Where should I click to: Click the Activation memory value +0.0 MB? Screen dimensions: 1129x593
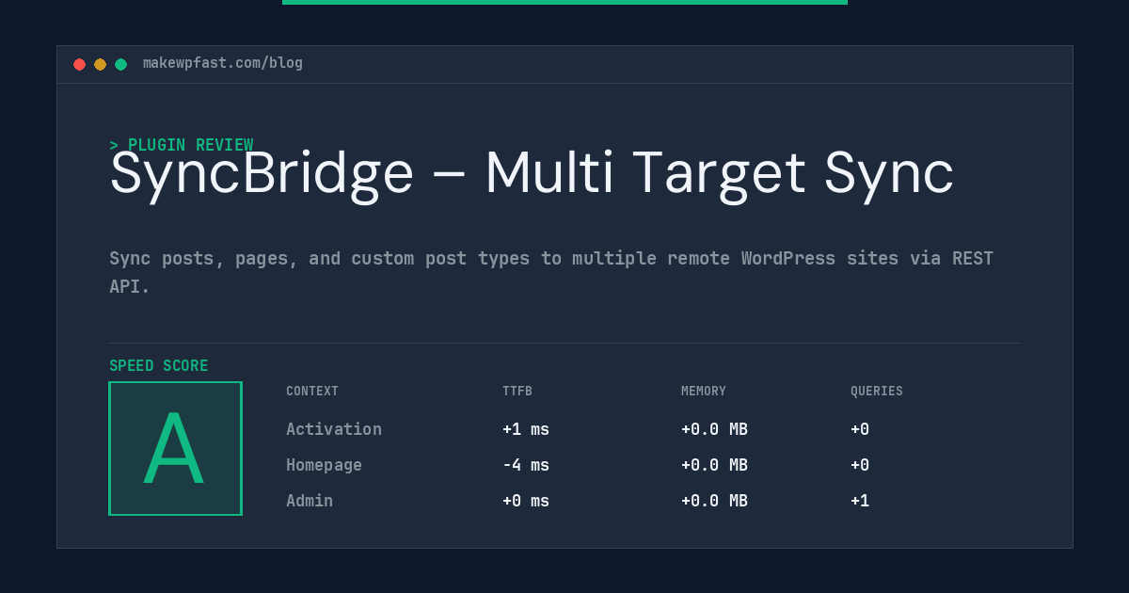714,429
